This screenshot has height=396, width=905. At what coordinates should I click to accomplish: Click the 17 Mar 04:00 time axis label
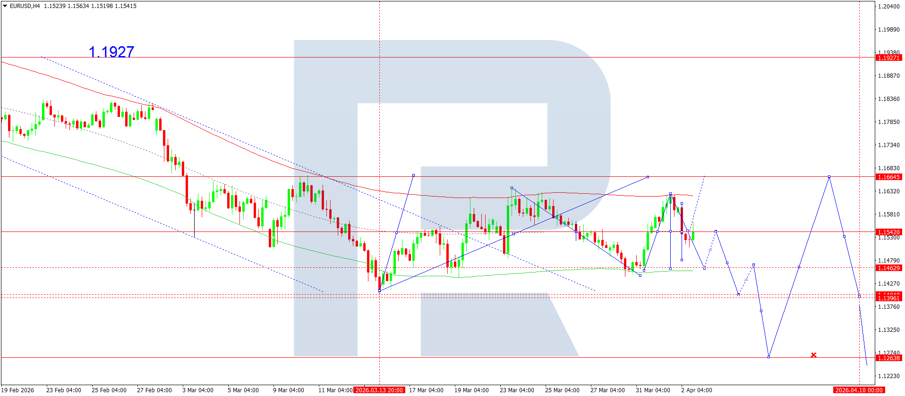[x=426, y=390]
